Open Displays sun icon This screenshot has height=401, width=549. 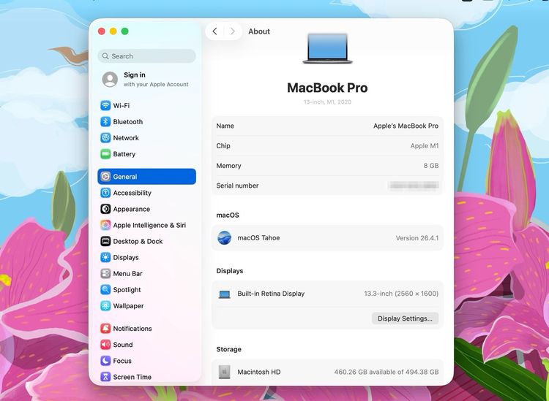coord(105,257)
